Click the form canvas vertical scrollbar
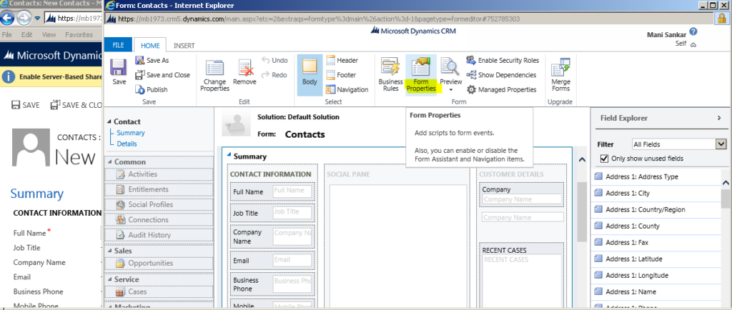Image resolution: width=732 pixels, height=310 pixels. (582, 212)
